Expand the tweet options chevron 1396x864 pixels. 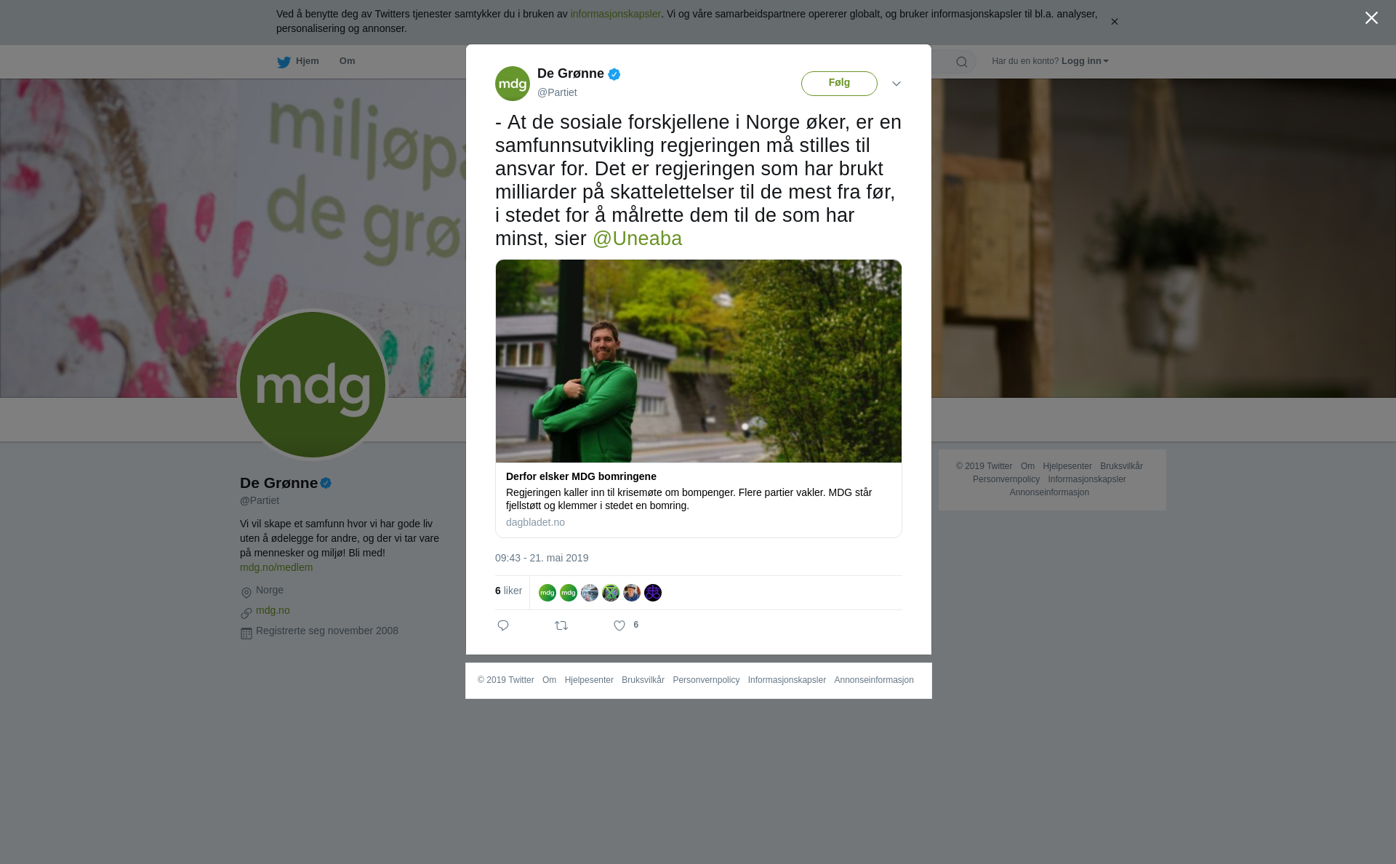coord(896,84)
